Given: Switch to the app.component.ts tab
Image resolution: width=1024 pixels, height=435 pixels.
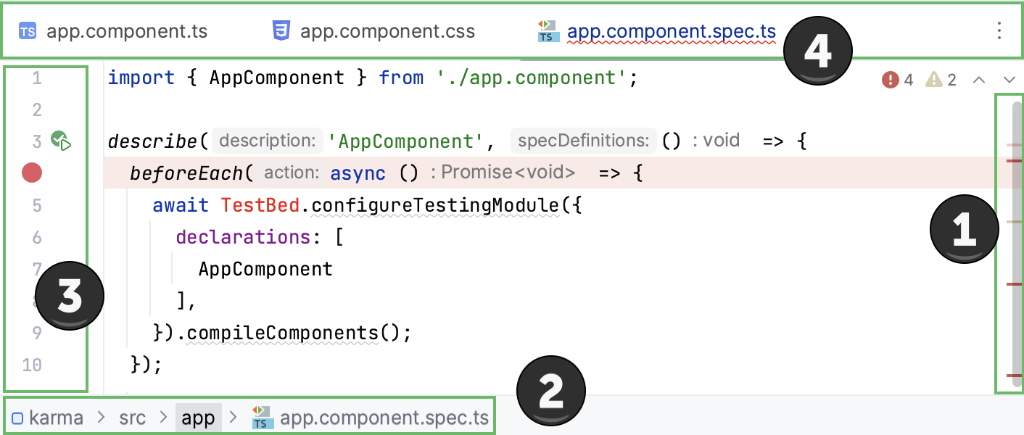Looking at the screenshot, I should (x=126, y=32).
